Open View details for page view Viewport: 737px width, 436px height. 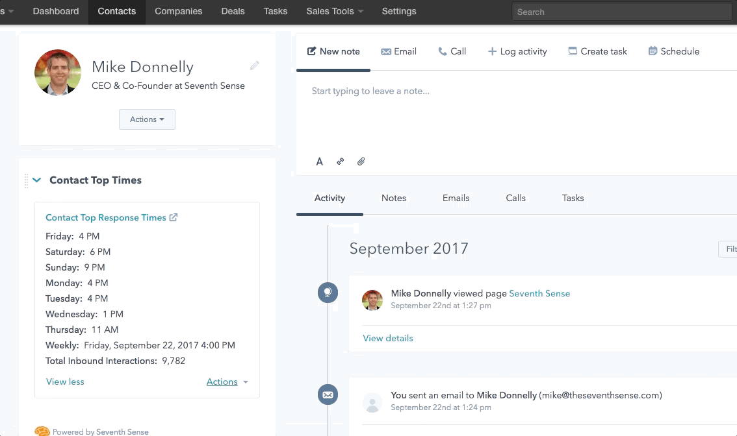point(388,338)
